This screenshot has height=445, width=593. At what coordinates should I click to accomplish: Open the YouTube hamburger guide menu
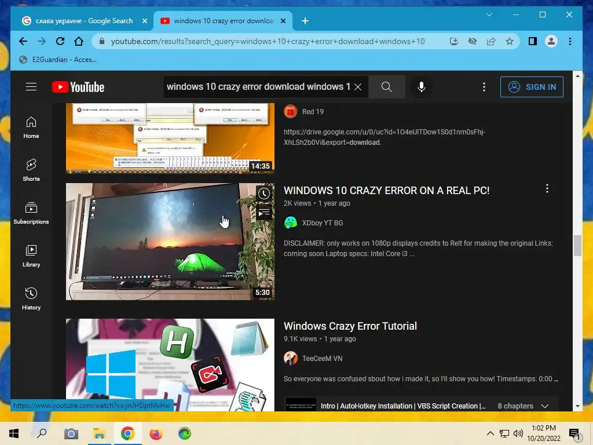pos(31,87)
